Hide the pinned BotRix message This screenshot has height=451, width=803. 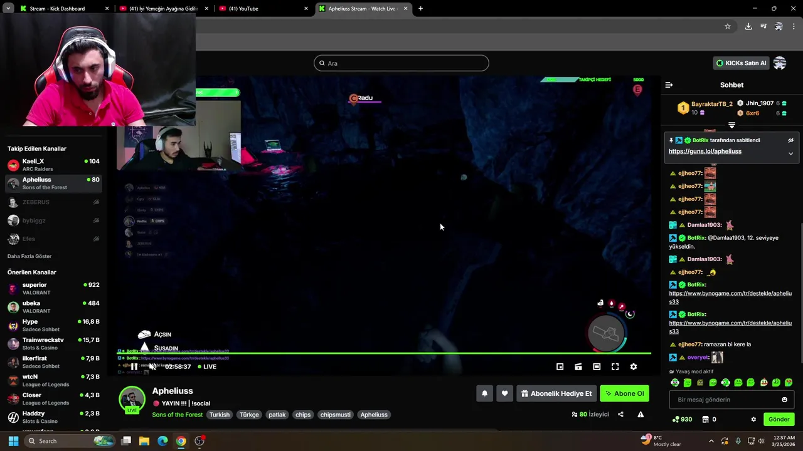pyautogui.click(x=790, y=140)
